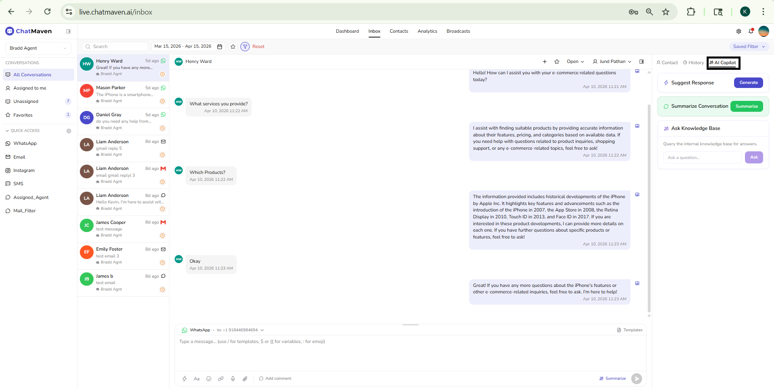Collapse the left sidebar toggle
This screenshot has height=389, width=774.
69,31
